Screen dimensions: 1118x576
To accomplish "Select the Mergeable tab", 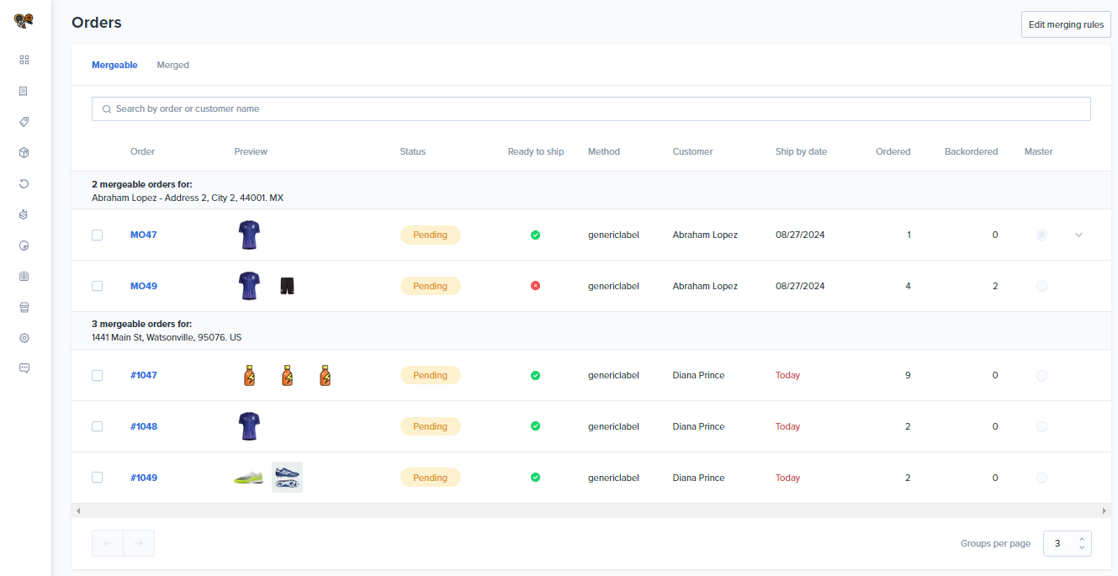I will (x=114, y=66).
